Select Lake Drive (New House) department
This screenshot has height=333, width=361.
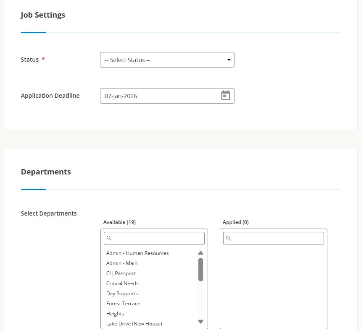click(134, 324)
